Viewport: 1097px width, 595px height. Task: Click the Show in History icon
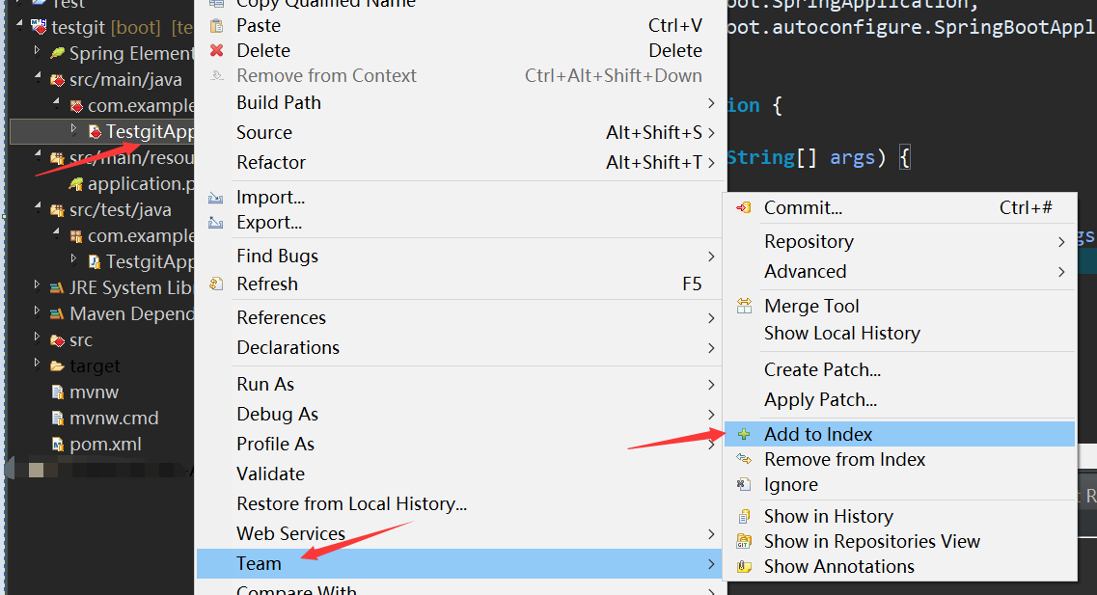745,517
